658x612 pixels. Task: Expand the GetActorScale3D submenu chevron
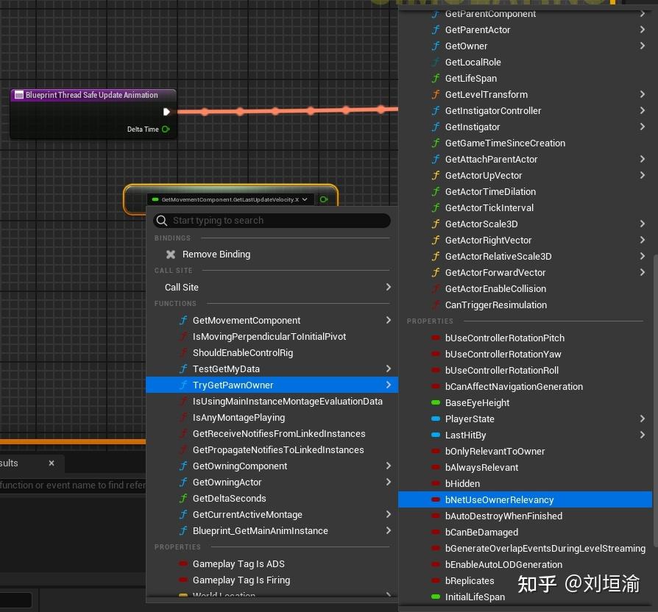(x=643, y=224)
